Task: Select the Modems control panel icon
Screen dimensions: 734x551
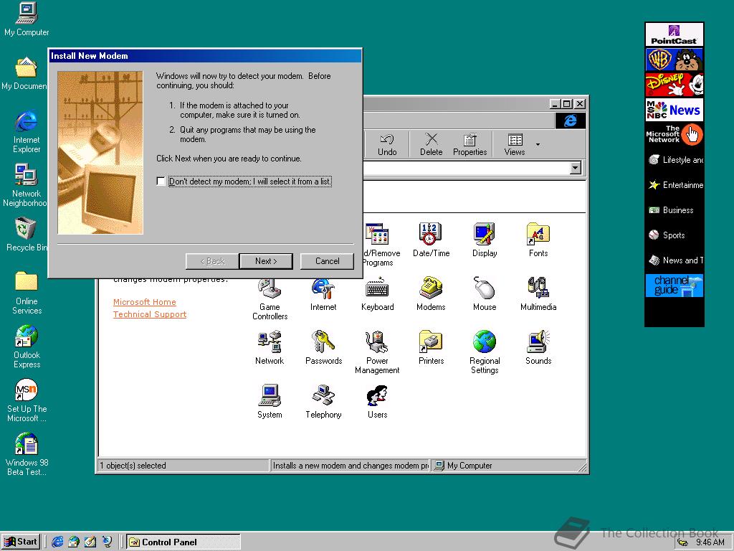Action: (x=431, y=294)
